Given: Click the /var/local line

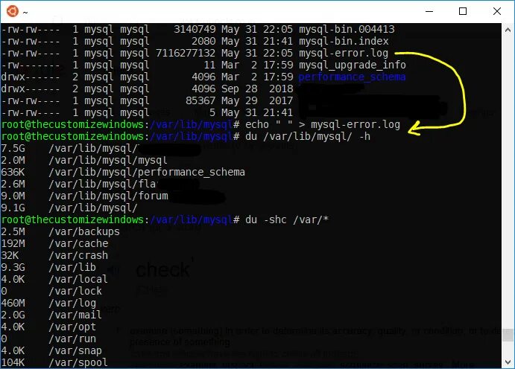Looking at the screenshot, I should pos(78,279).
